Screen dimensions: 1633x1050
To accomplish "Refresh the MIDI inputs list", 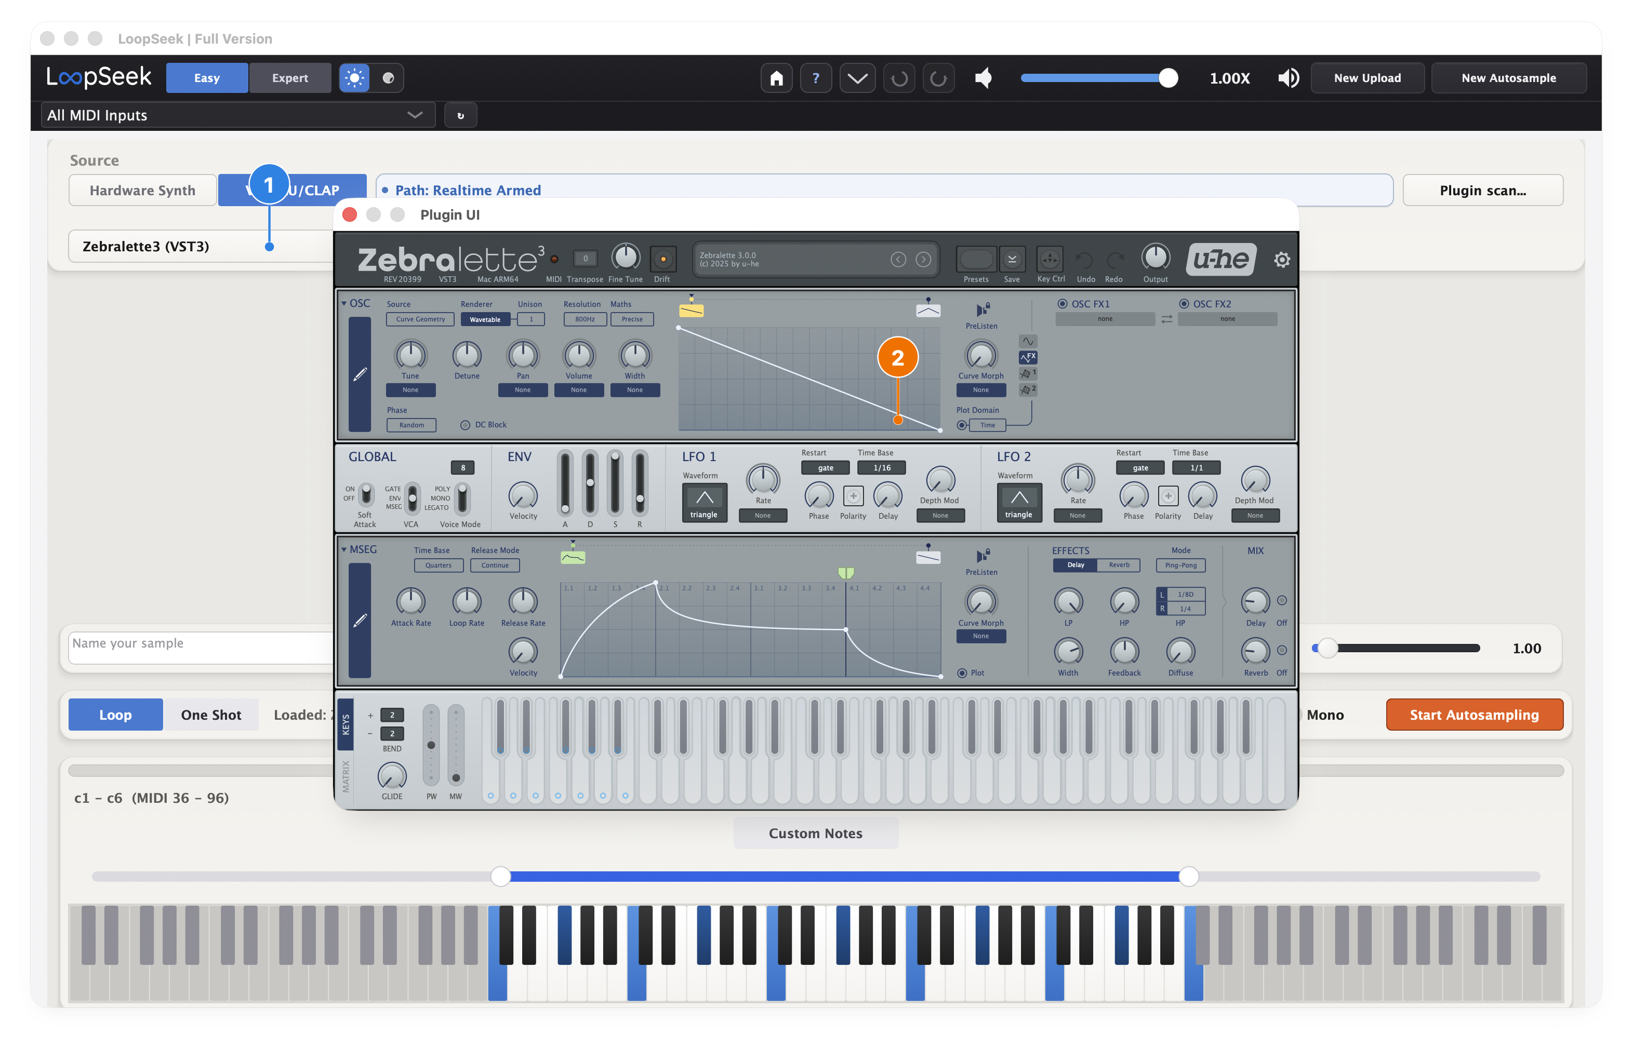I will click(460, 115).
